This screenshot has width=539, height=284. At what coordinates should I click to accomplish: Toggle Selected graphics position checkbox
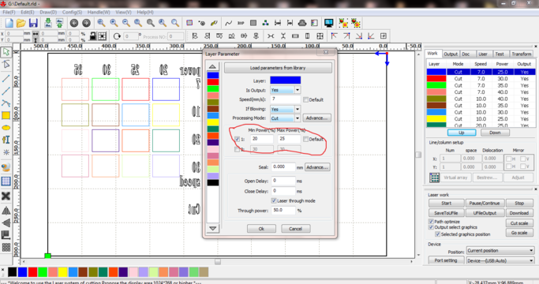pos(438,234)
